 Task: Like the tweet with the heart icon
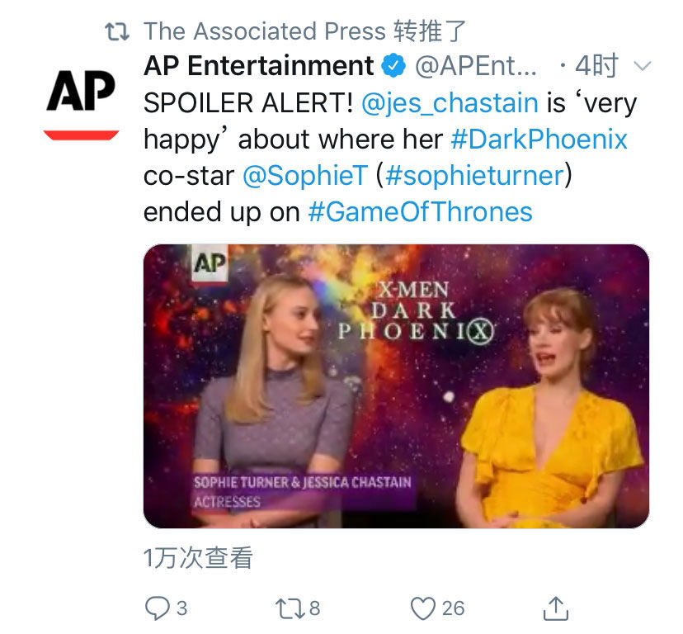[423, 610]
